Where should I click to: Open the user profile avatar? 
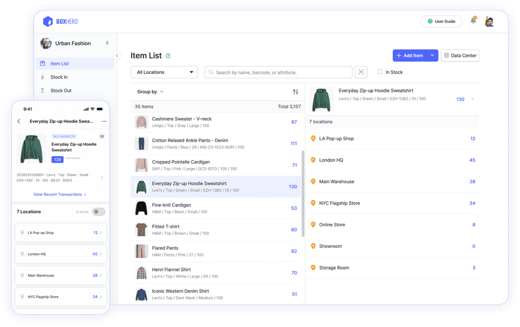[489, 21]
